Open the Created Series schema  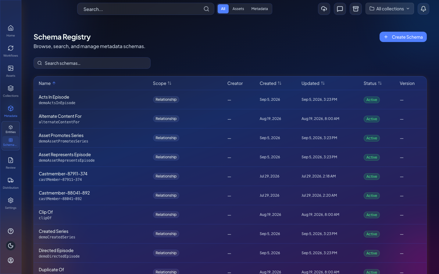53,231
